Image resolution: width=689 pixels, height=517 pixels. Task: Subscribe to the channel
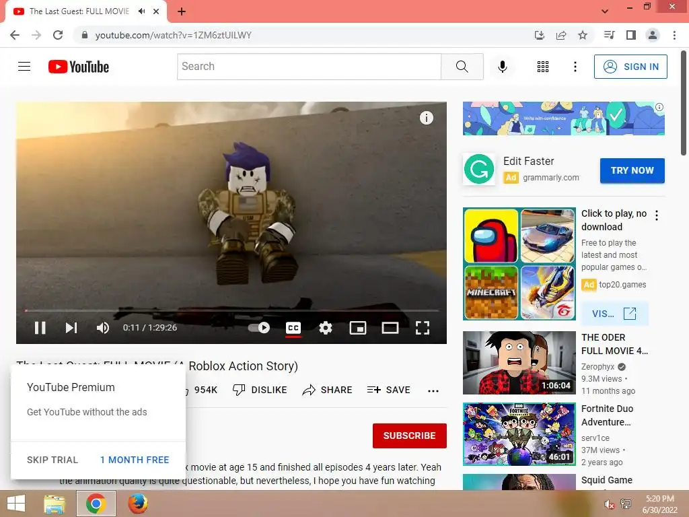pyautogui.click(x=410, y=436)
